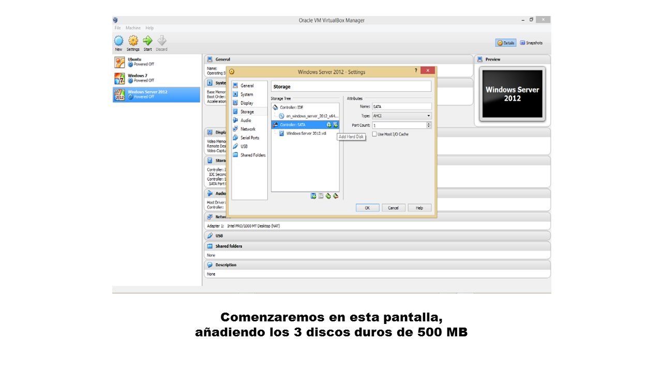Open the controller Type dropdown showing AHCI

tap(401, 116)
